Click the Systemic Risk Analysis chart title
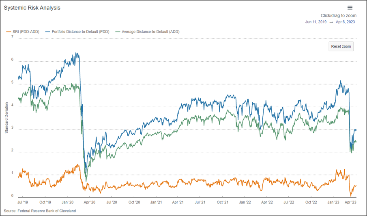Screen dimensions: 367x216 pos(32,8)
